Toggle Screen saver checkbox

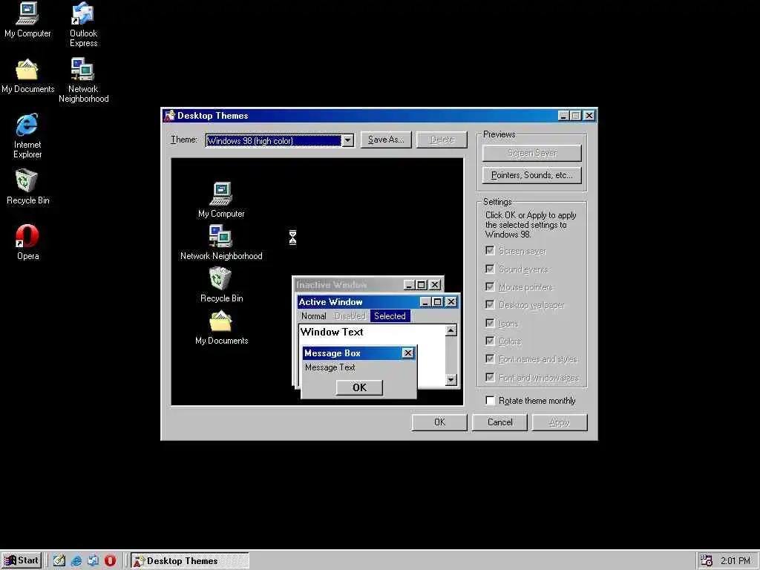pos(490,251)
